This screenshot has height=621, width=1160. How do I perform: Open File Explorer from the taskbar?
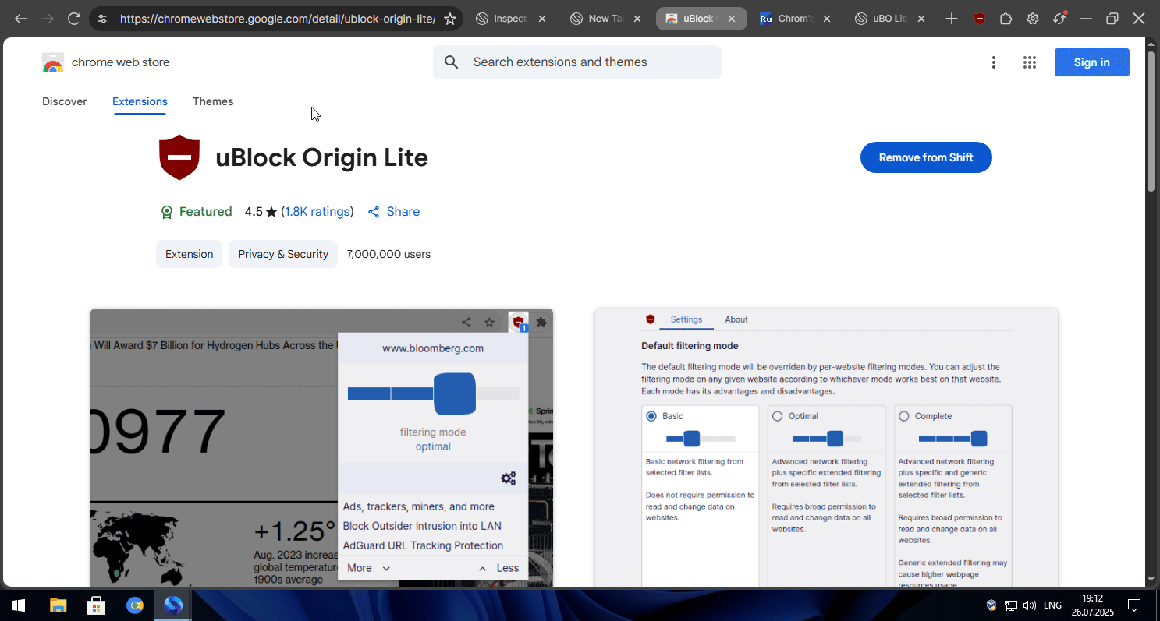[x=58, y=605]
